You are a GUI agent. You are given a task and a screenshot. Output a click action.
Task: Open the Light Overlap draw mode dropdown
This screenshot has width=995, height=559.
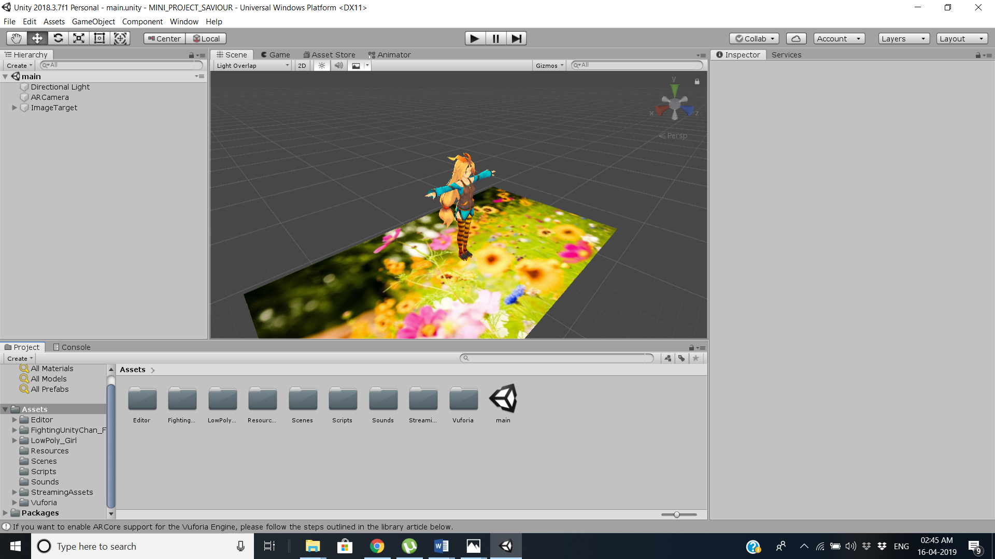click(252, 66)
